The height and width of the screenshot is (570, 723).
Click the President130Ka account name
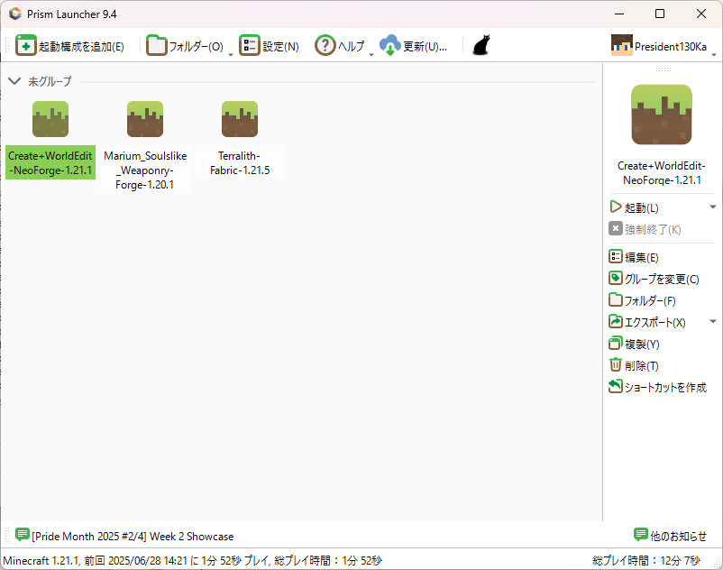(x=671, y=47)
